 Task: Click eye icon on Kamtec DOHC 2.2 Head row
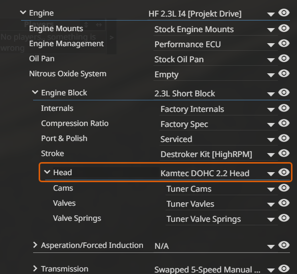pos(284,172)
